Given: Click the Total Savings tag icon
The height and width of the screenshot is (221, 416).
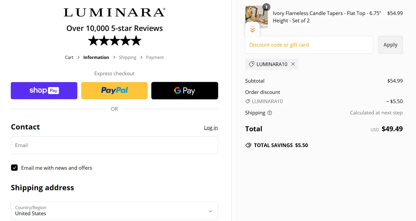Looking at the screenshot, I should click(248, 145).
